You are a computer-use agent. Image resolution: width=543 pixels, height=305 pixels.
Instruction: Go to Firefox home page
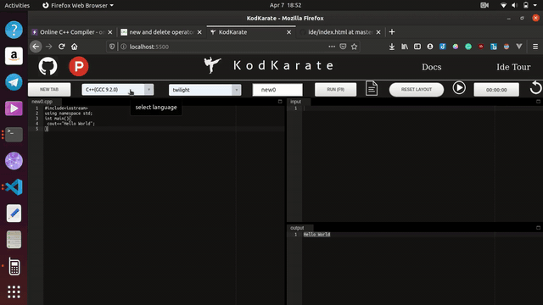point(75,47)
